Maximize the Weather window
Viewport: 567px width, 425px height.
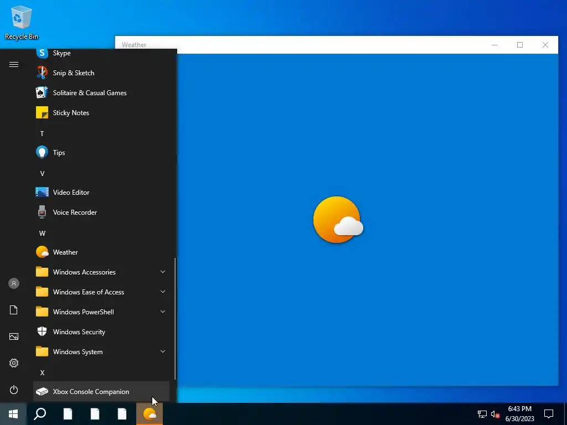pyautogui.click(x=519, y=45)
